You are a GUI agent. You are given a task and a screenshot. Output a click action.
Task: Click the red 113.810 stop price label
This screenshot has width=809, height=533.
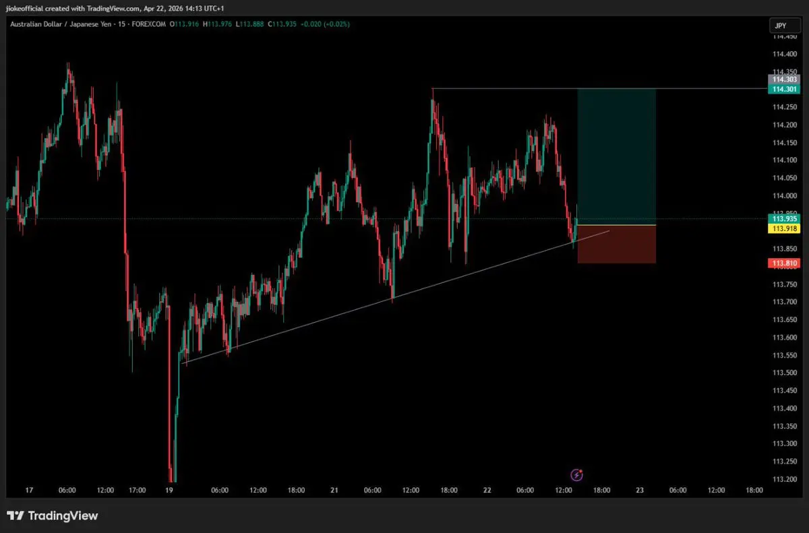784,263
